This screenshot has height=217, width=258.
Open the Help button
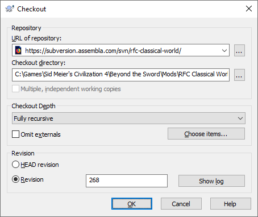(x=231, y=204)
